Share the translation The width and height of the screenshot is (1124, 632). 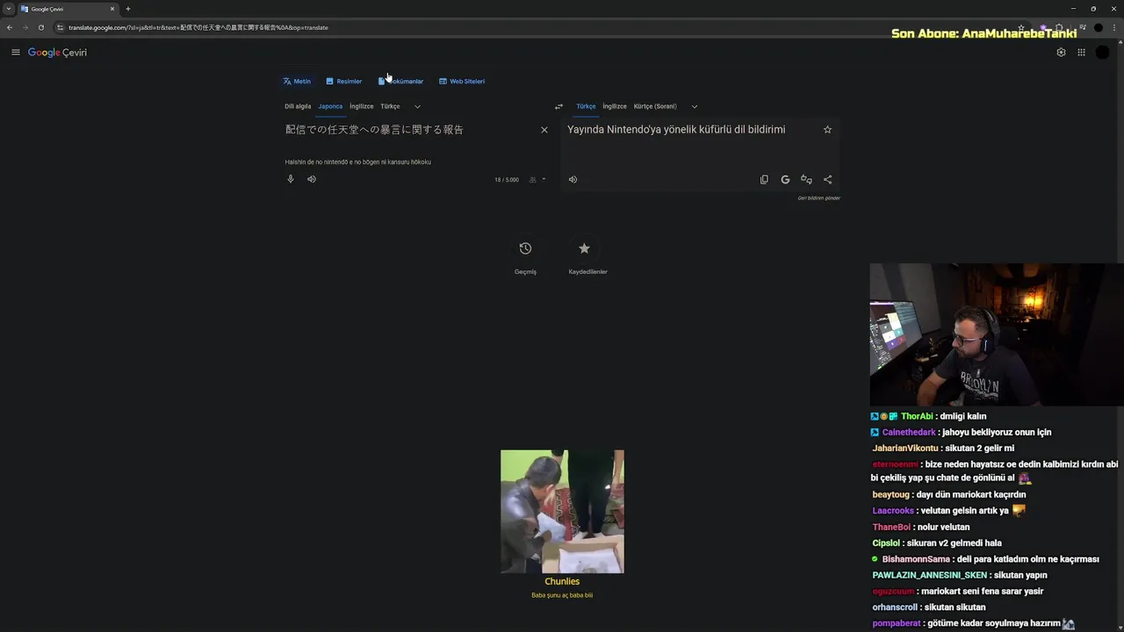click(x=827, y=179)
